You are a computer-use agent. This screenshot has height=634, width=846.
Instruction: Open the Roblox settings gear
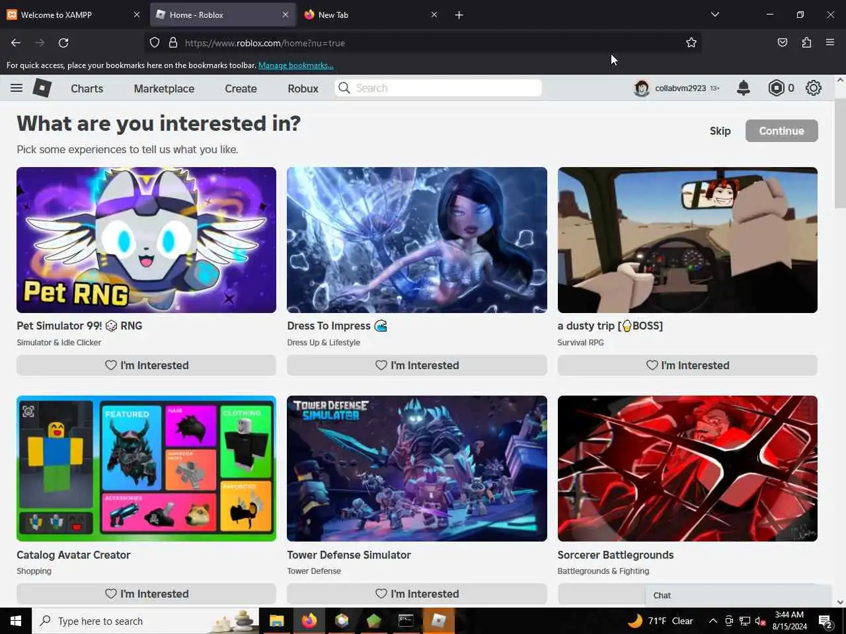pos(814,88)
